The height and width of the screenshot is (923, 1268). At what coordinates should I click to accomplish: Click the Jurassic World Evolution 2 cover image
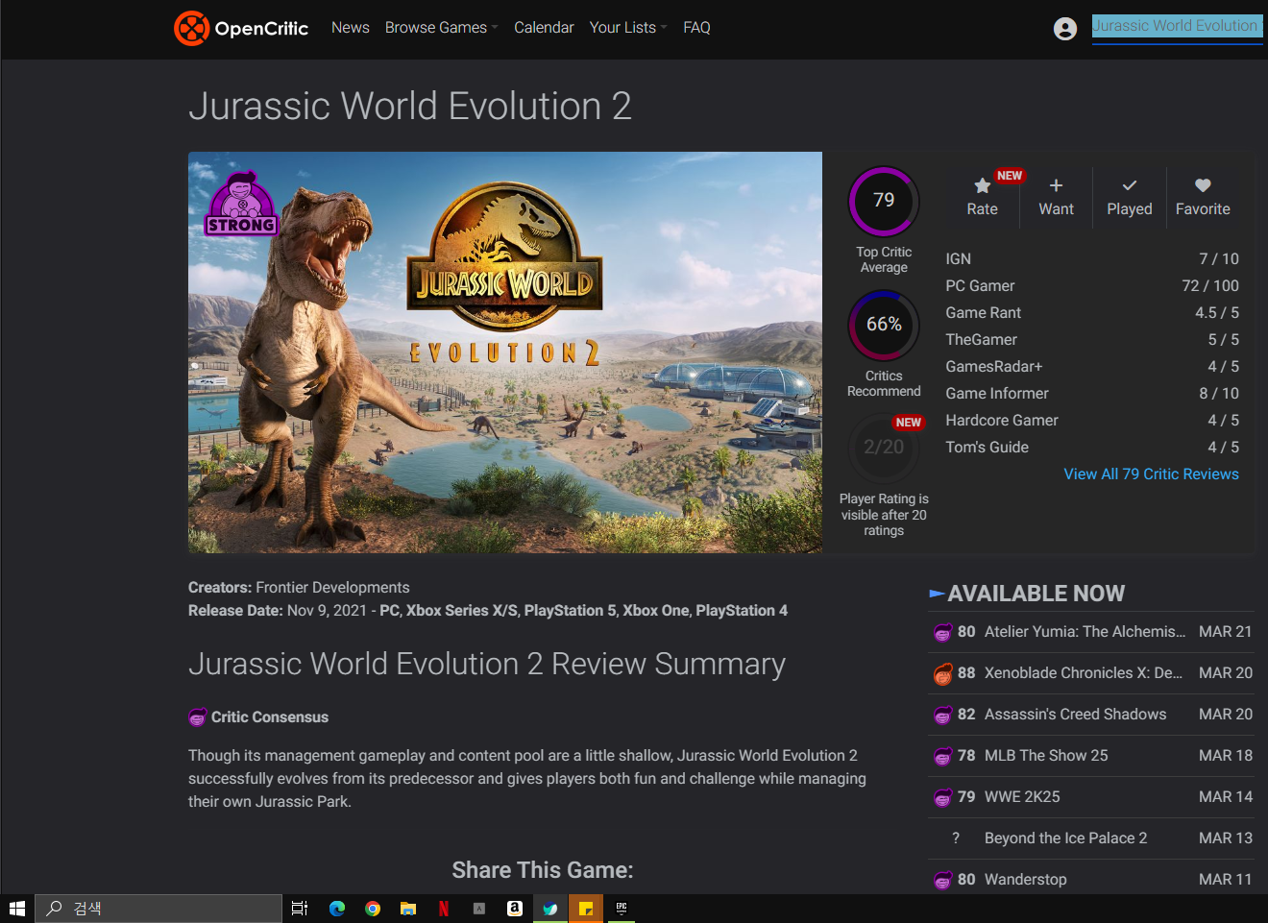tap(505, 352)
